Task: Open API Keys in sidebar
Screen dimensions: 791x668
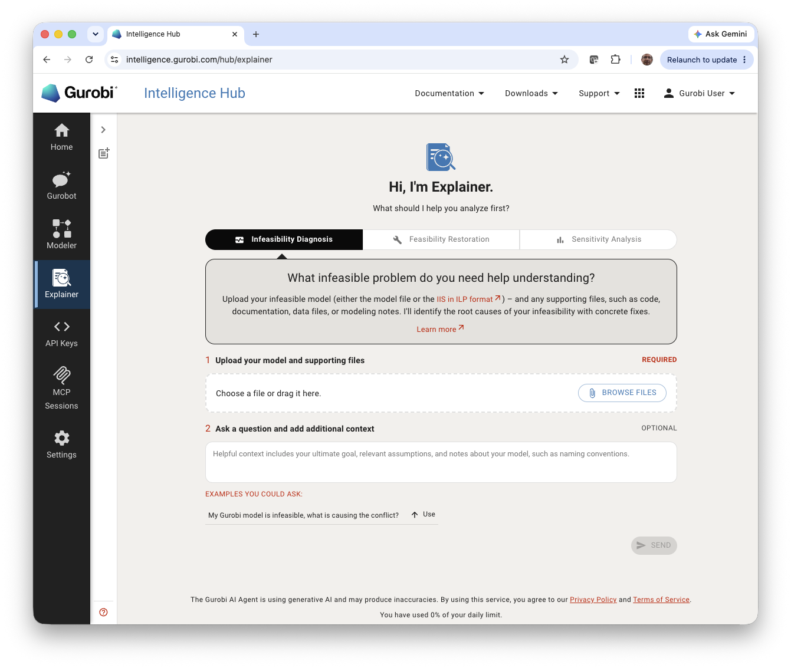Action: pyautogui.click(x=61, y=333)
